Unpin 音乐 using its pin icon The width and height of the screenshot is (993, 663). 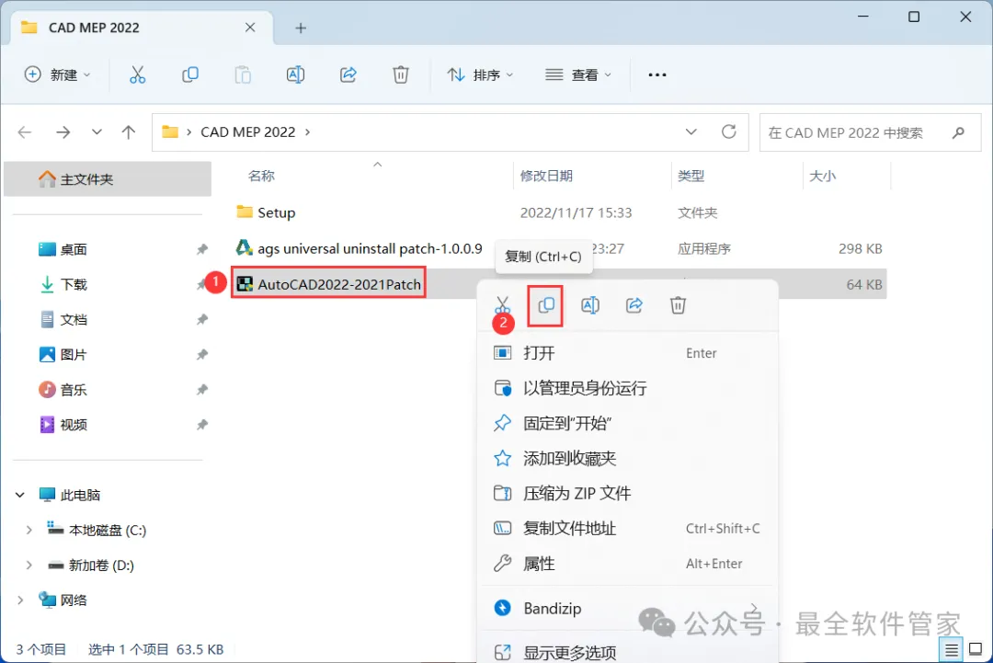click(202, 390)
